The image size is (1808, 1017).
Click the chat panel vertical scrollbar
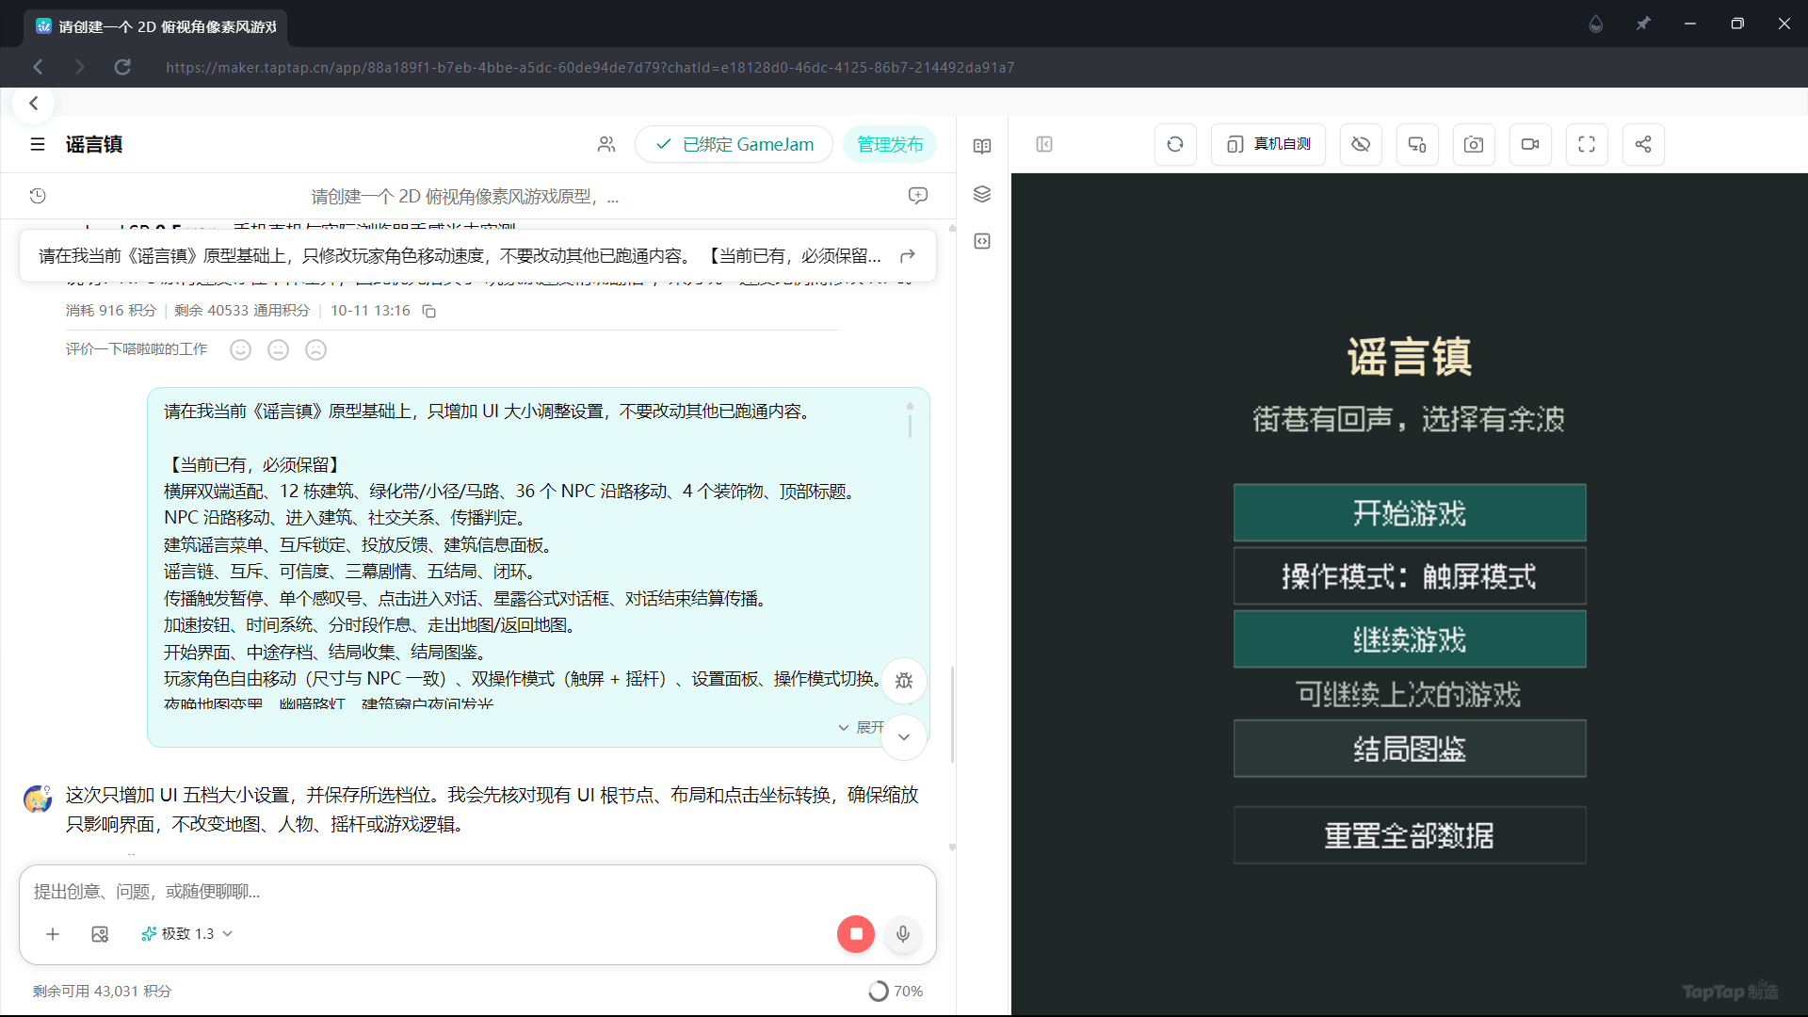click(x=952, y=714)
